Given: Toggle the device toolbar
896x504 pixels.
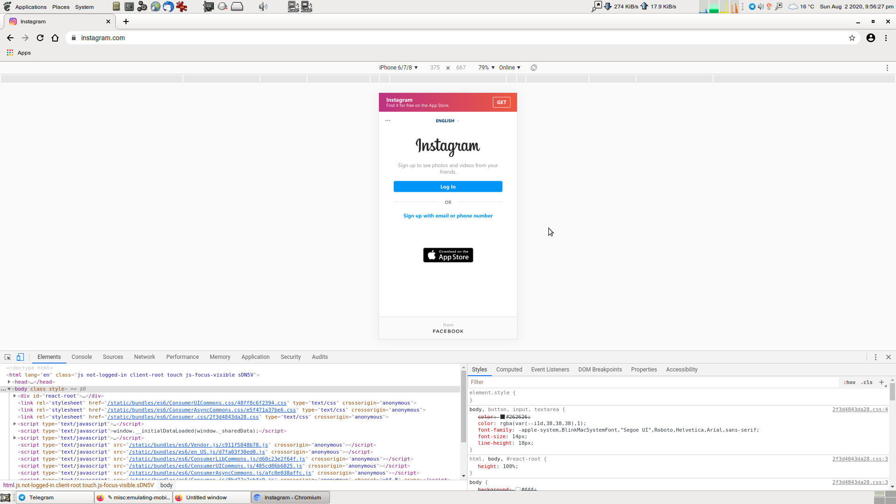Looking at the screenshot, I should click(x=20, y=357).
